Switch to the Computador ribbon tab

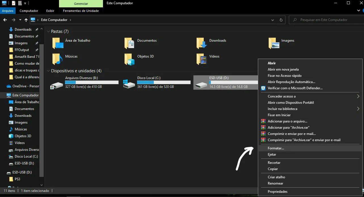coord(29,11)
